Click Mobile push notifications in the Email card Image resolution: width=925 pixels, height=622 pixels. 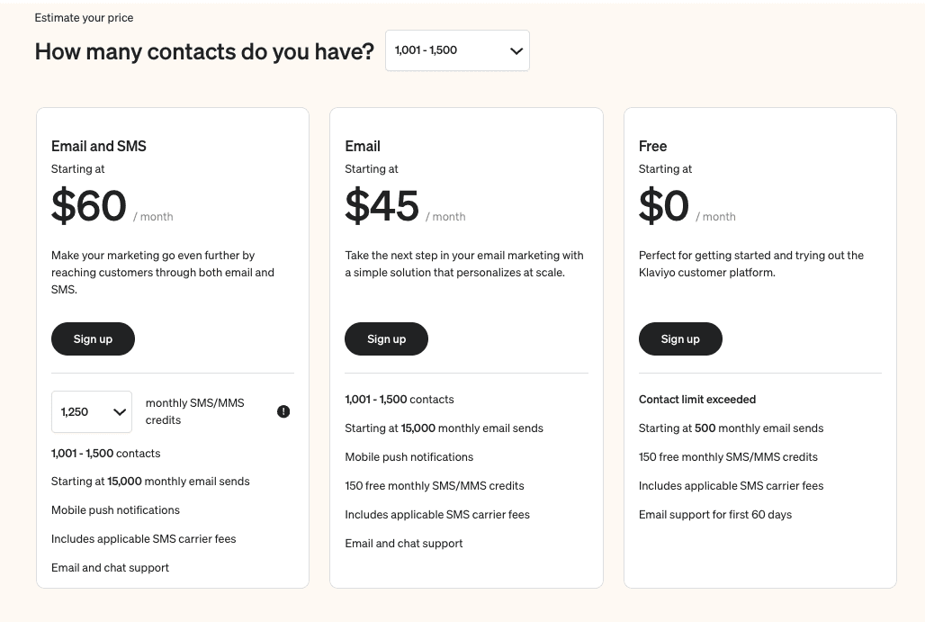pyautogui.click(x=409, y=456)
